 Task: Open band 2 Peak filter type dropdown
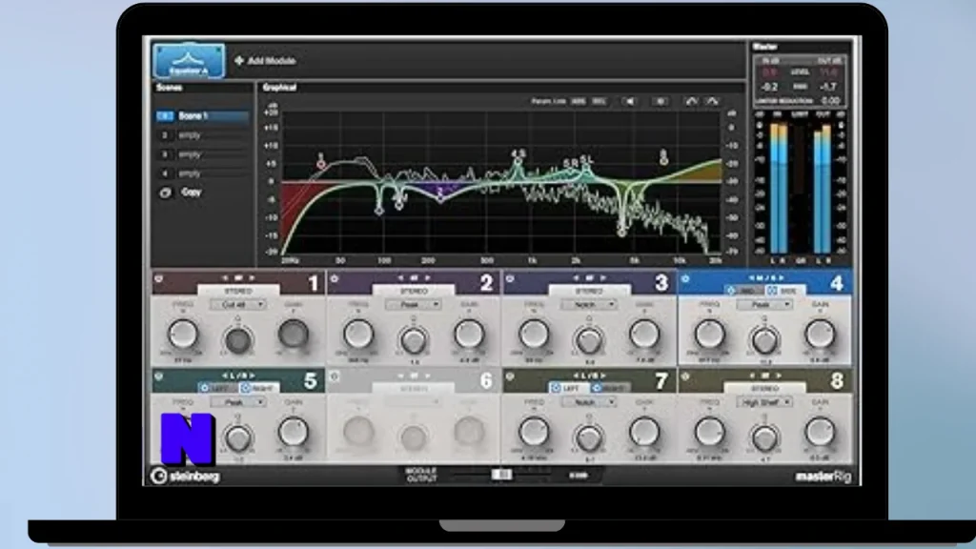414,304
